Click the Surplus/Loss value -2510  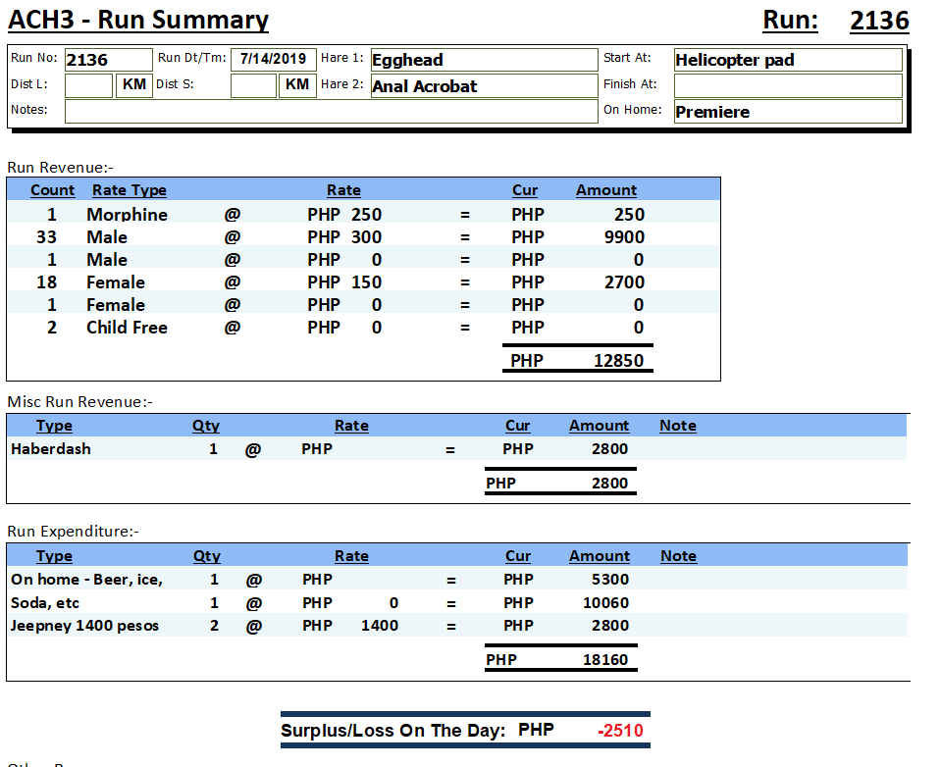[620, 731]
